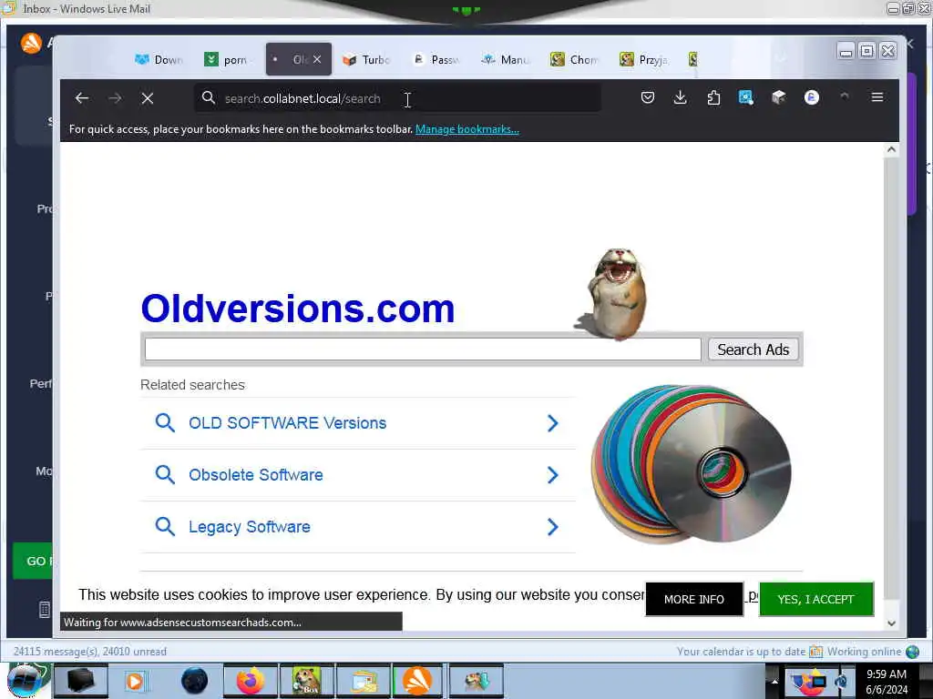The width and height of the screenshot is (933, 699).
Task: Open the Manage bookmarks link
Action: click(467, 129)
